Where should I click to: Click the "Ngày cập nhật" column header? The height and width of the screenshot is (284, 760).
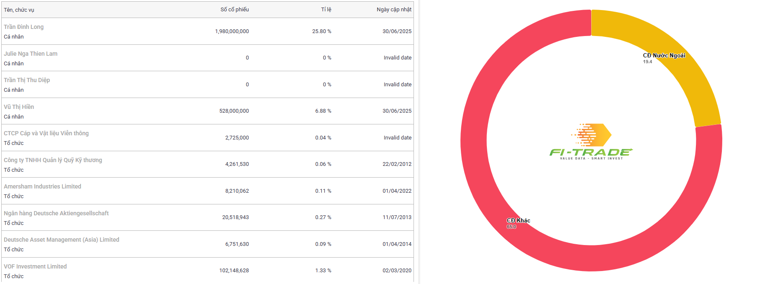(x=394, y=10)
